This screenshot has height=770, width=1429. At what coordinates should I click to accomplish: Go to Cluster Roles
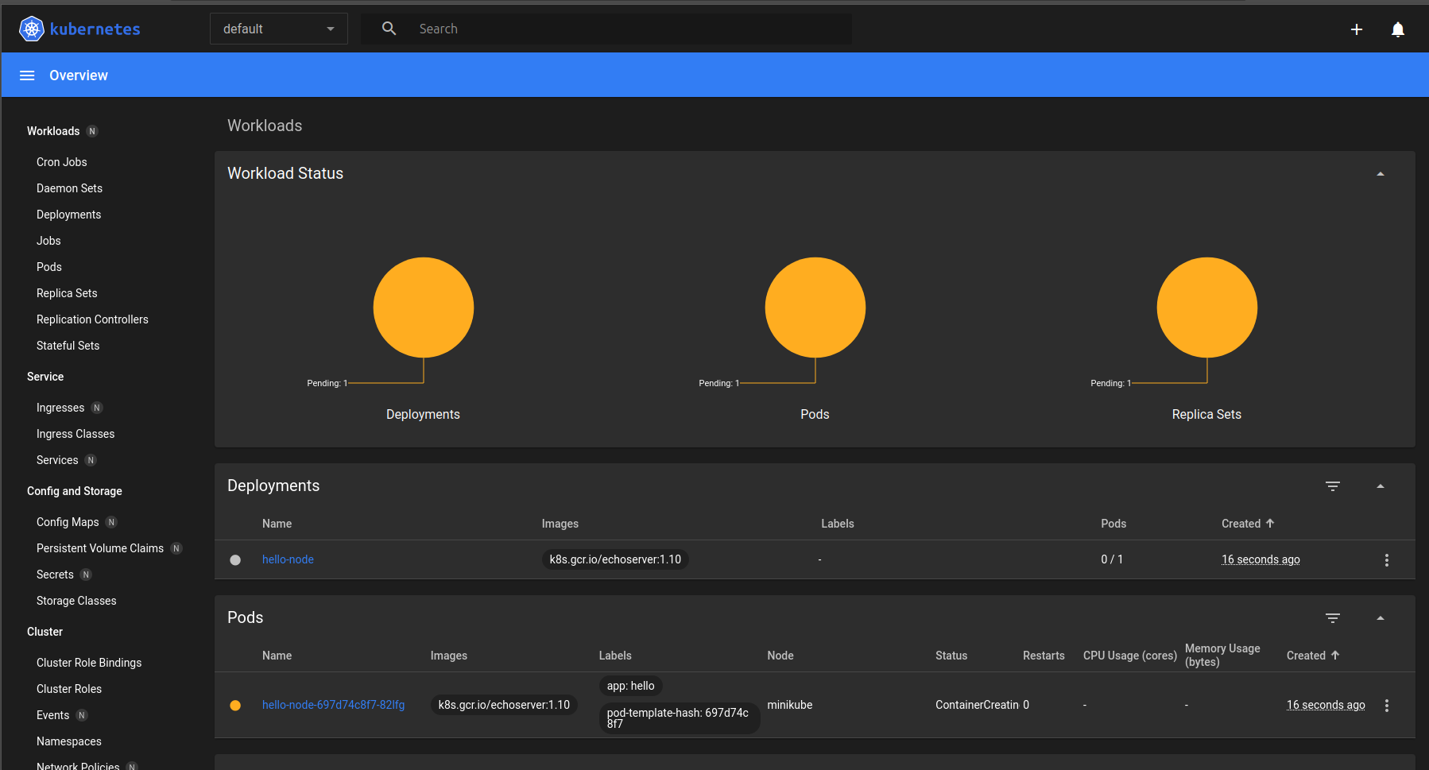[x=69, y=689]
